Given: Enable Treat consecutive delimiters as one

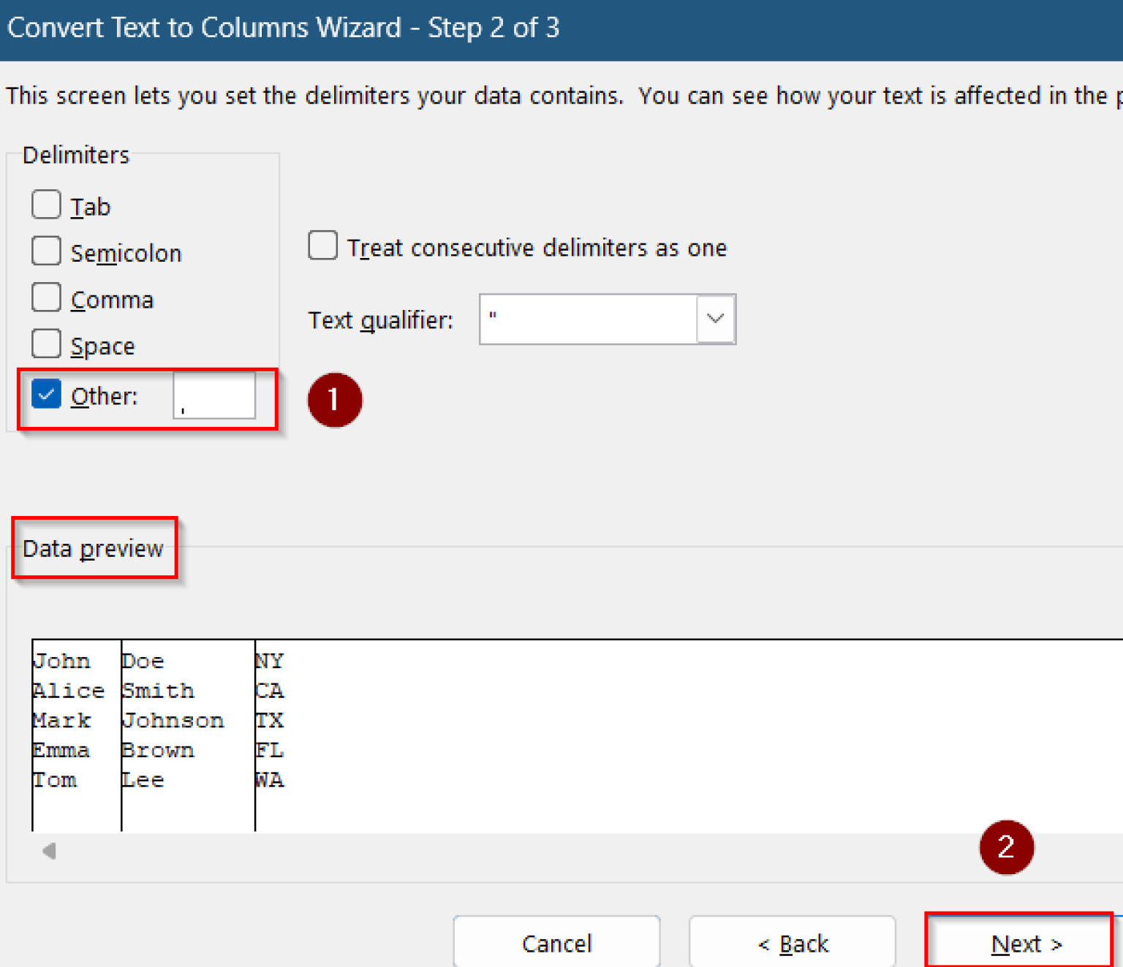Looking at the screenshot, I should [322, 246].
